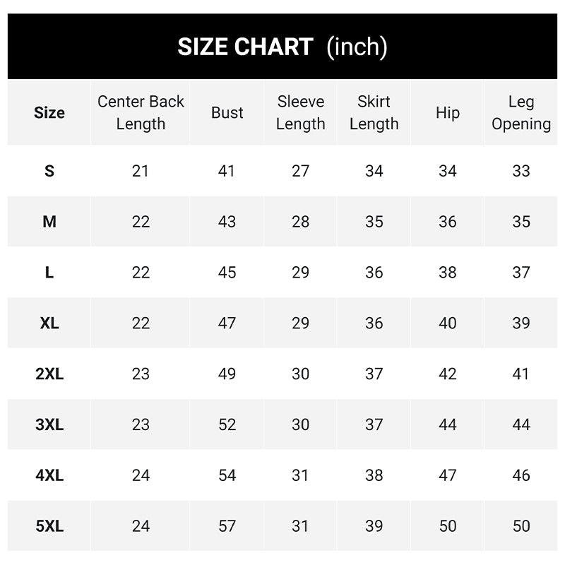Click the M size row label
The height and width of the screenshot is (565, 565).
[x=49, y=222]
